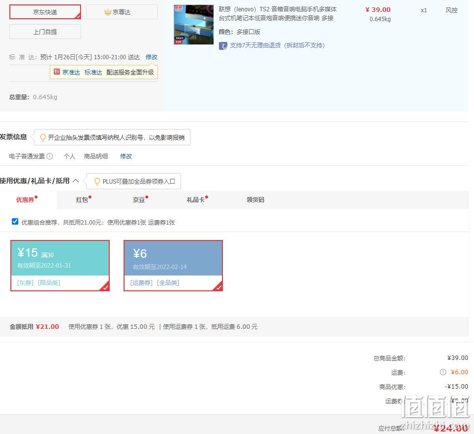Click 支持7天无理由退货 link

click(277, 45)
